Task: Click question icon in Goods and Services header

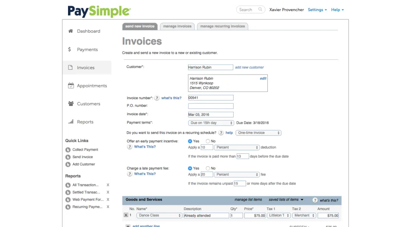Action: [x=315, y=200]
